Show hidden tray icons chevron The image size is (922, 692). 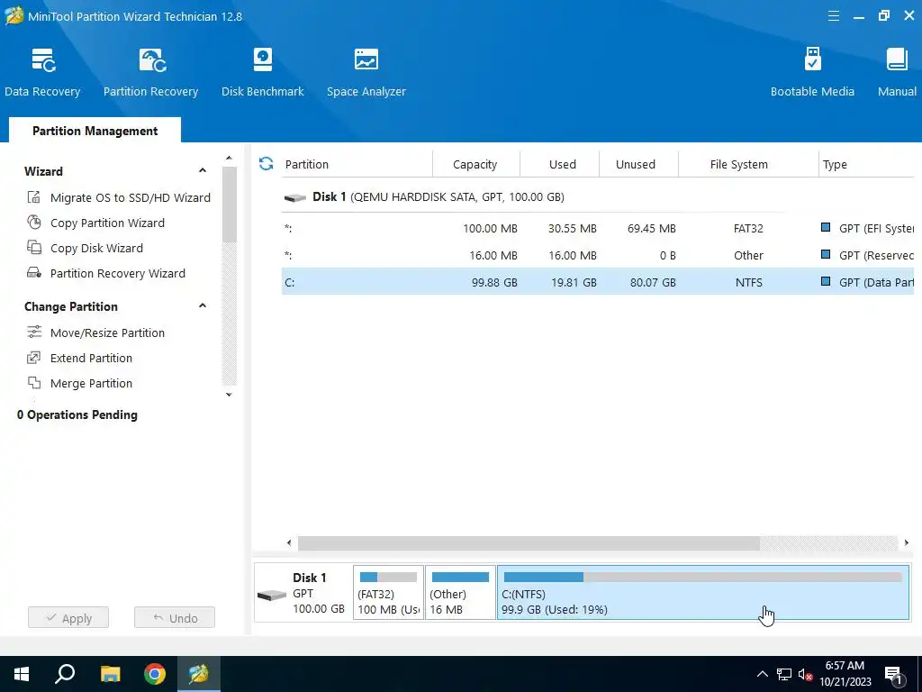pos(762,674)
